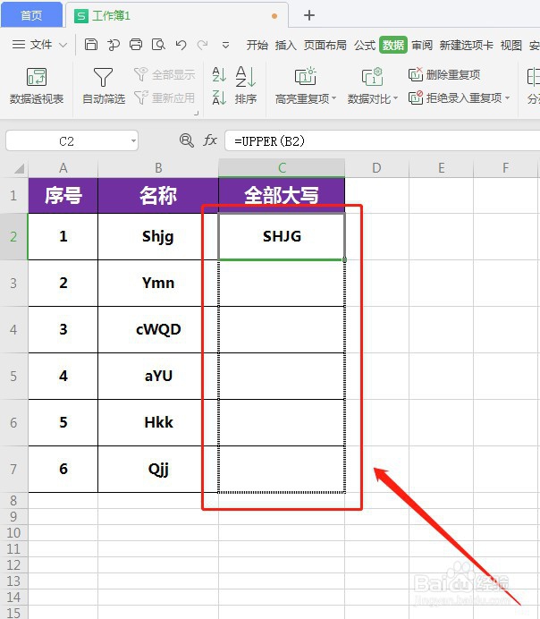The width and height of the screenshot is (540, 619).
Task: Open the 公式 ribbon tab
Action: pos(365,46)
